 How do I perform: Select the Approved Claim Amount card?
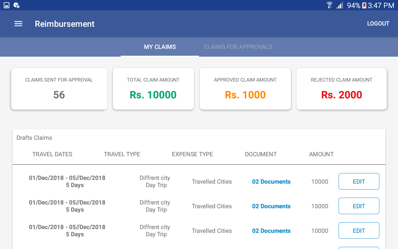tap(245, 89)
